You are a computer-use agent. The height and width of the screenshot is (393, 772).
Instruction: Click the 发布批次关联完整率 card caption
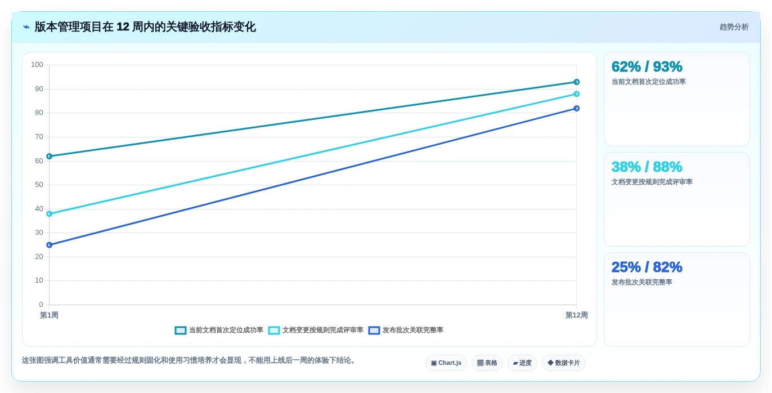(x=642, y=282)
